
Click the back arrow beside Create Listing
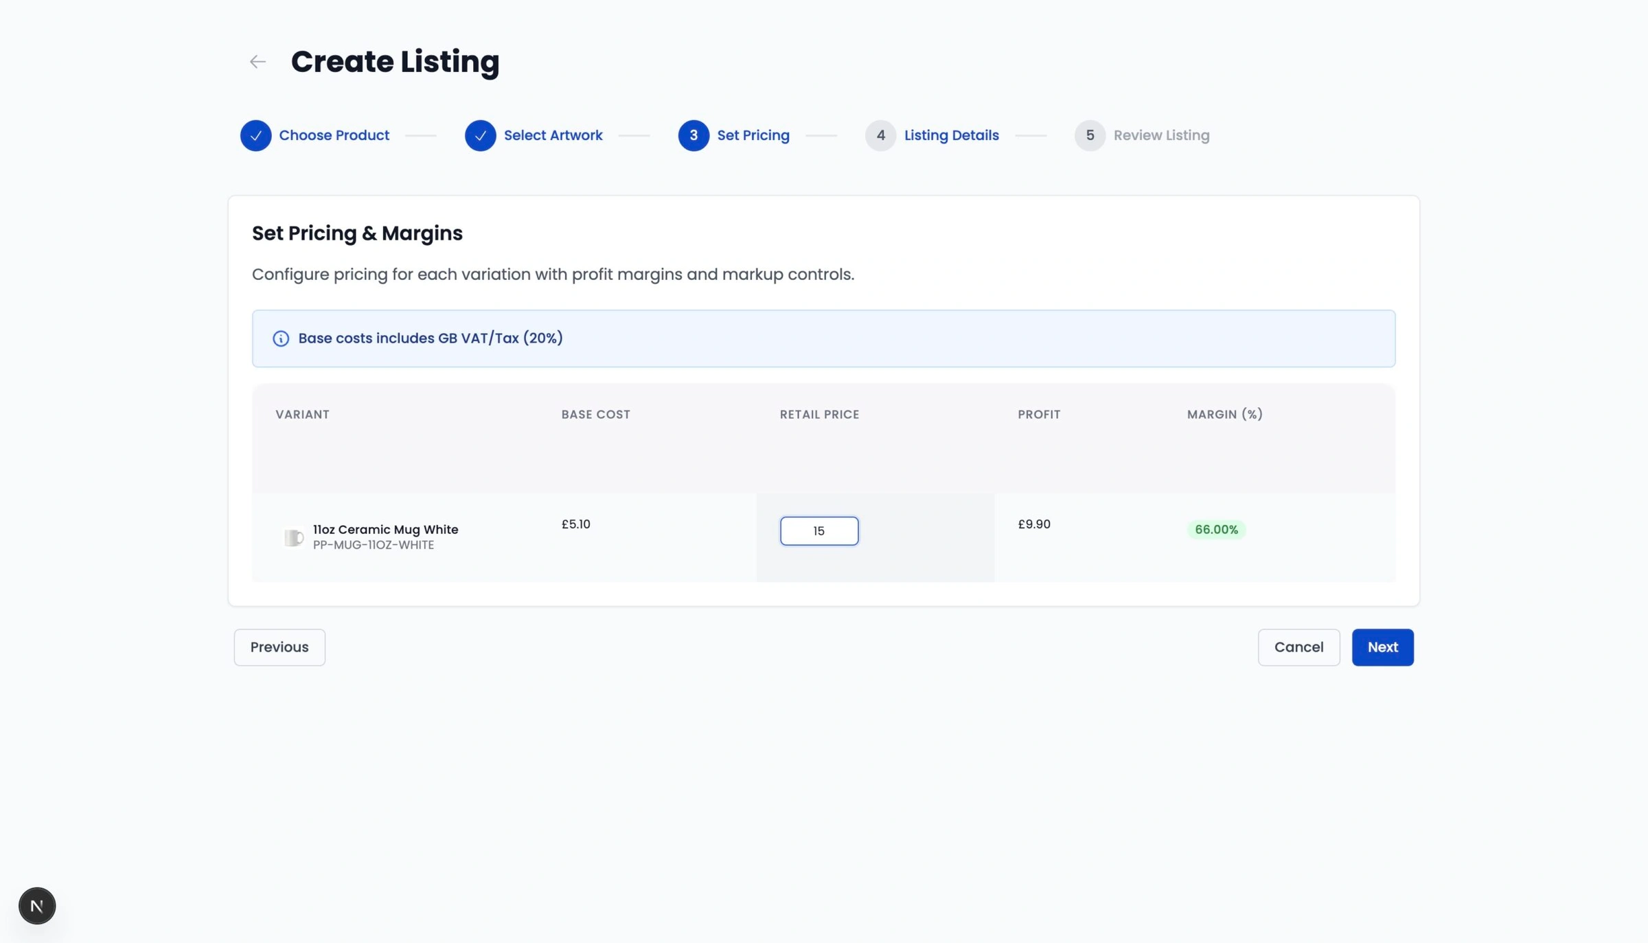257,61
